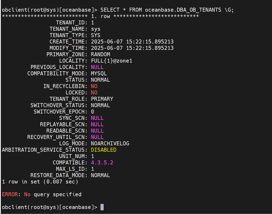Click the SWITCHOVER_EPOCH field label
Image resolution: width=272 pixels, height=214 pixels.
coord(60,112)
